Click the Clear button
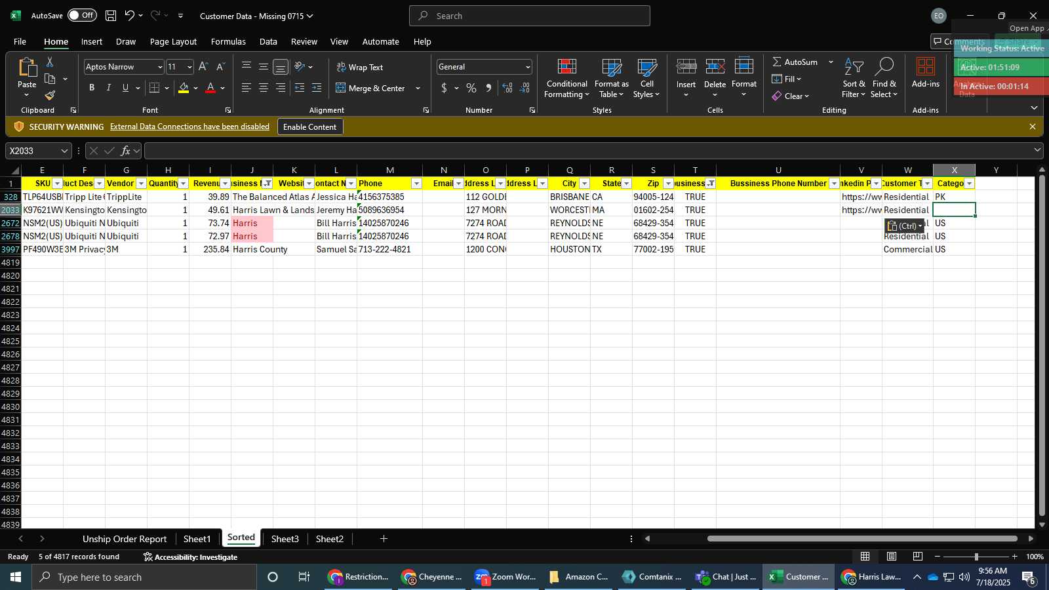This screenshot has height=590, width=1049. click(791, 96)
